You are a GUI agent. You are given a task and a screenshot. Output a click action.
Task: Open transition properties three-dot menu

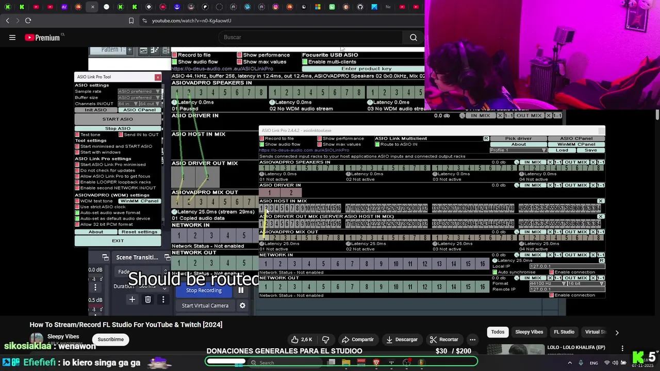[163, 299]
